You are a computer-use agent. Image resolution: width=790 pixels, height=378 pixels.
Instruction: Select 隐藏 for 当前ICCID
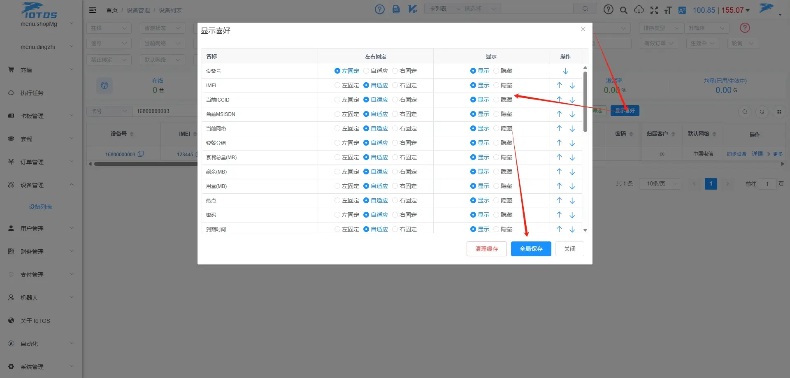tap(503, 100)
